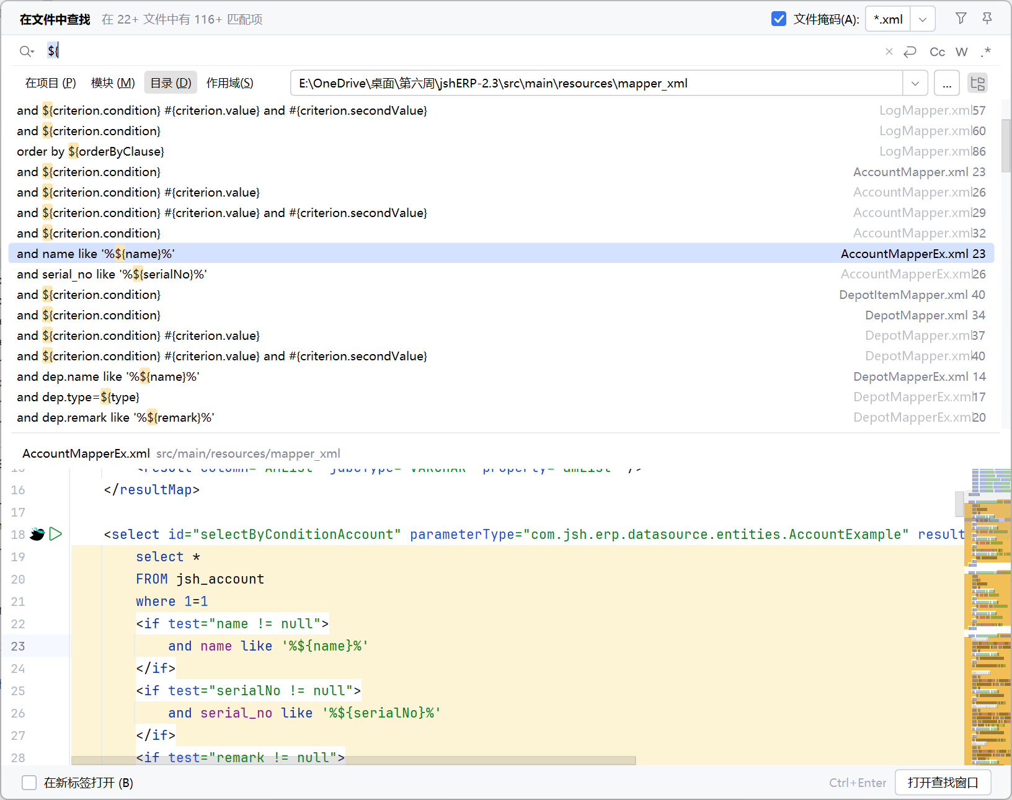Select result AccountMapper.xml line 23
Viewport: 1012px width, 800px height.
click(501, 172)
